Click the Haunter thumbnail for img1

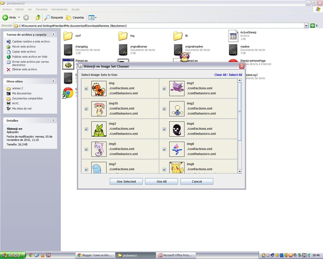point(177,89)
